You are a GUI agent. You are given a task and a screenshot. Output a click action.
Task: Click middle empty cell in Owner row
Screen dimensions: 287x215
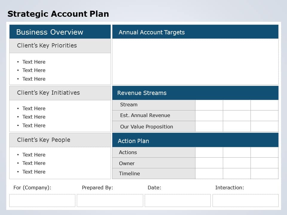click(237, 163)
